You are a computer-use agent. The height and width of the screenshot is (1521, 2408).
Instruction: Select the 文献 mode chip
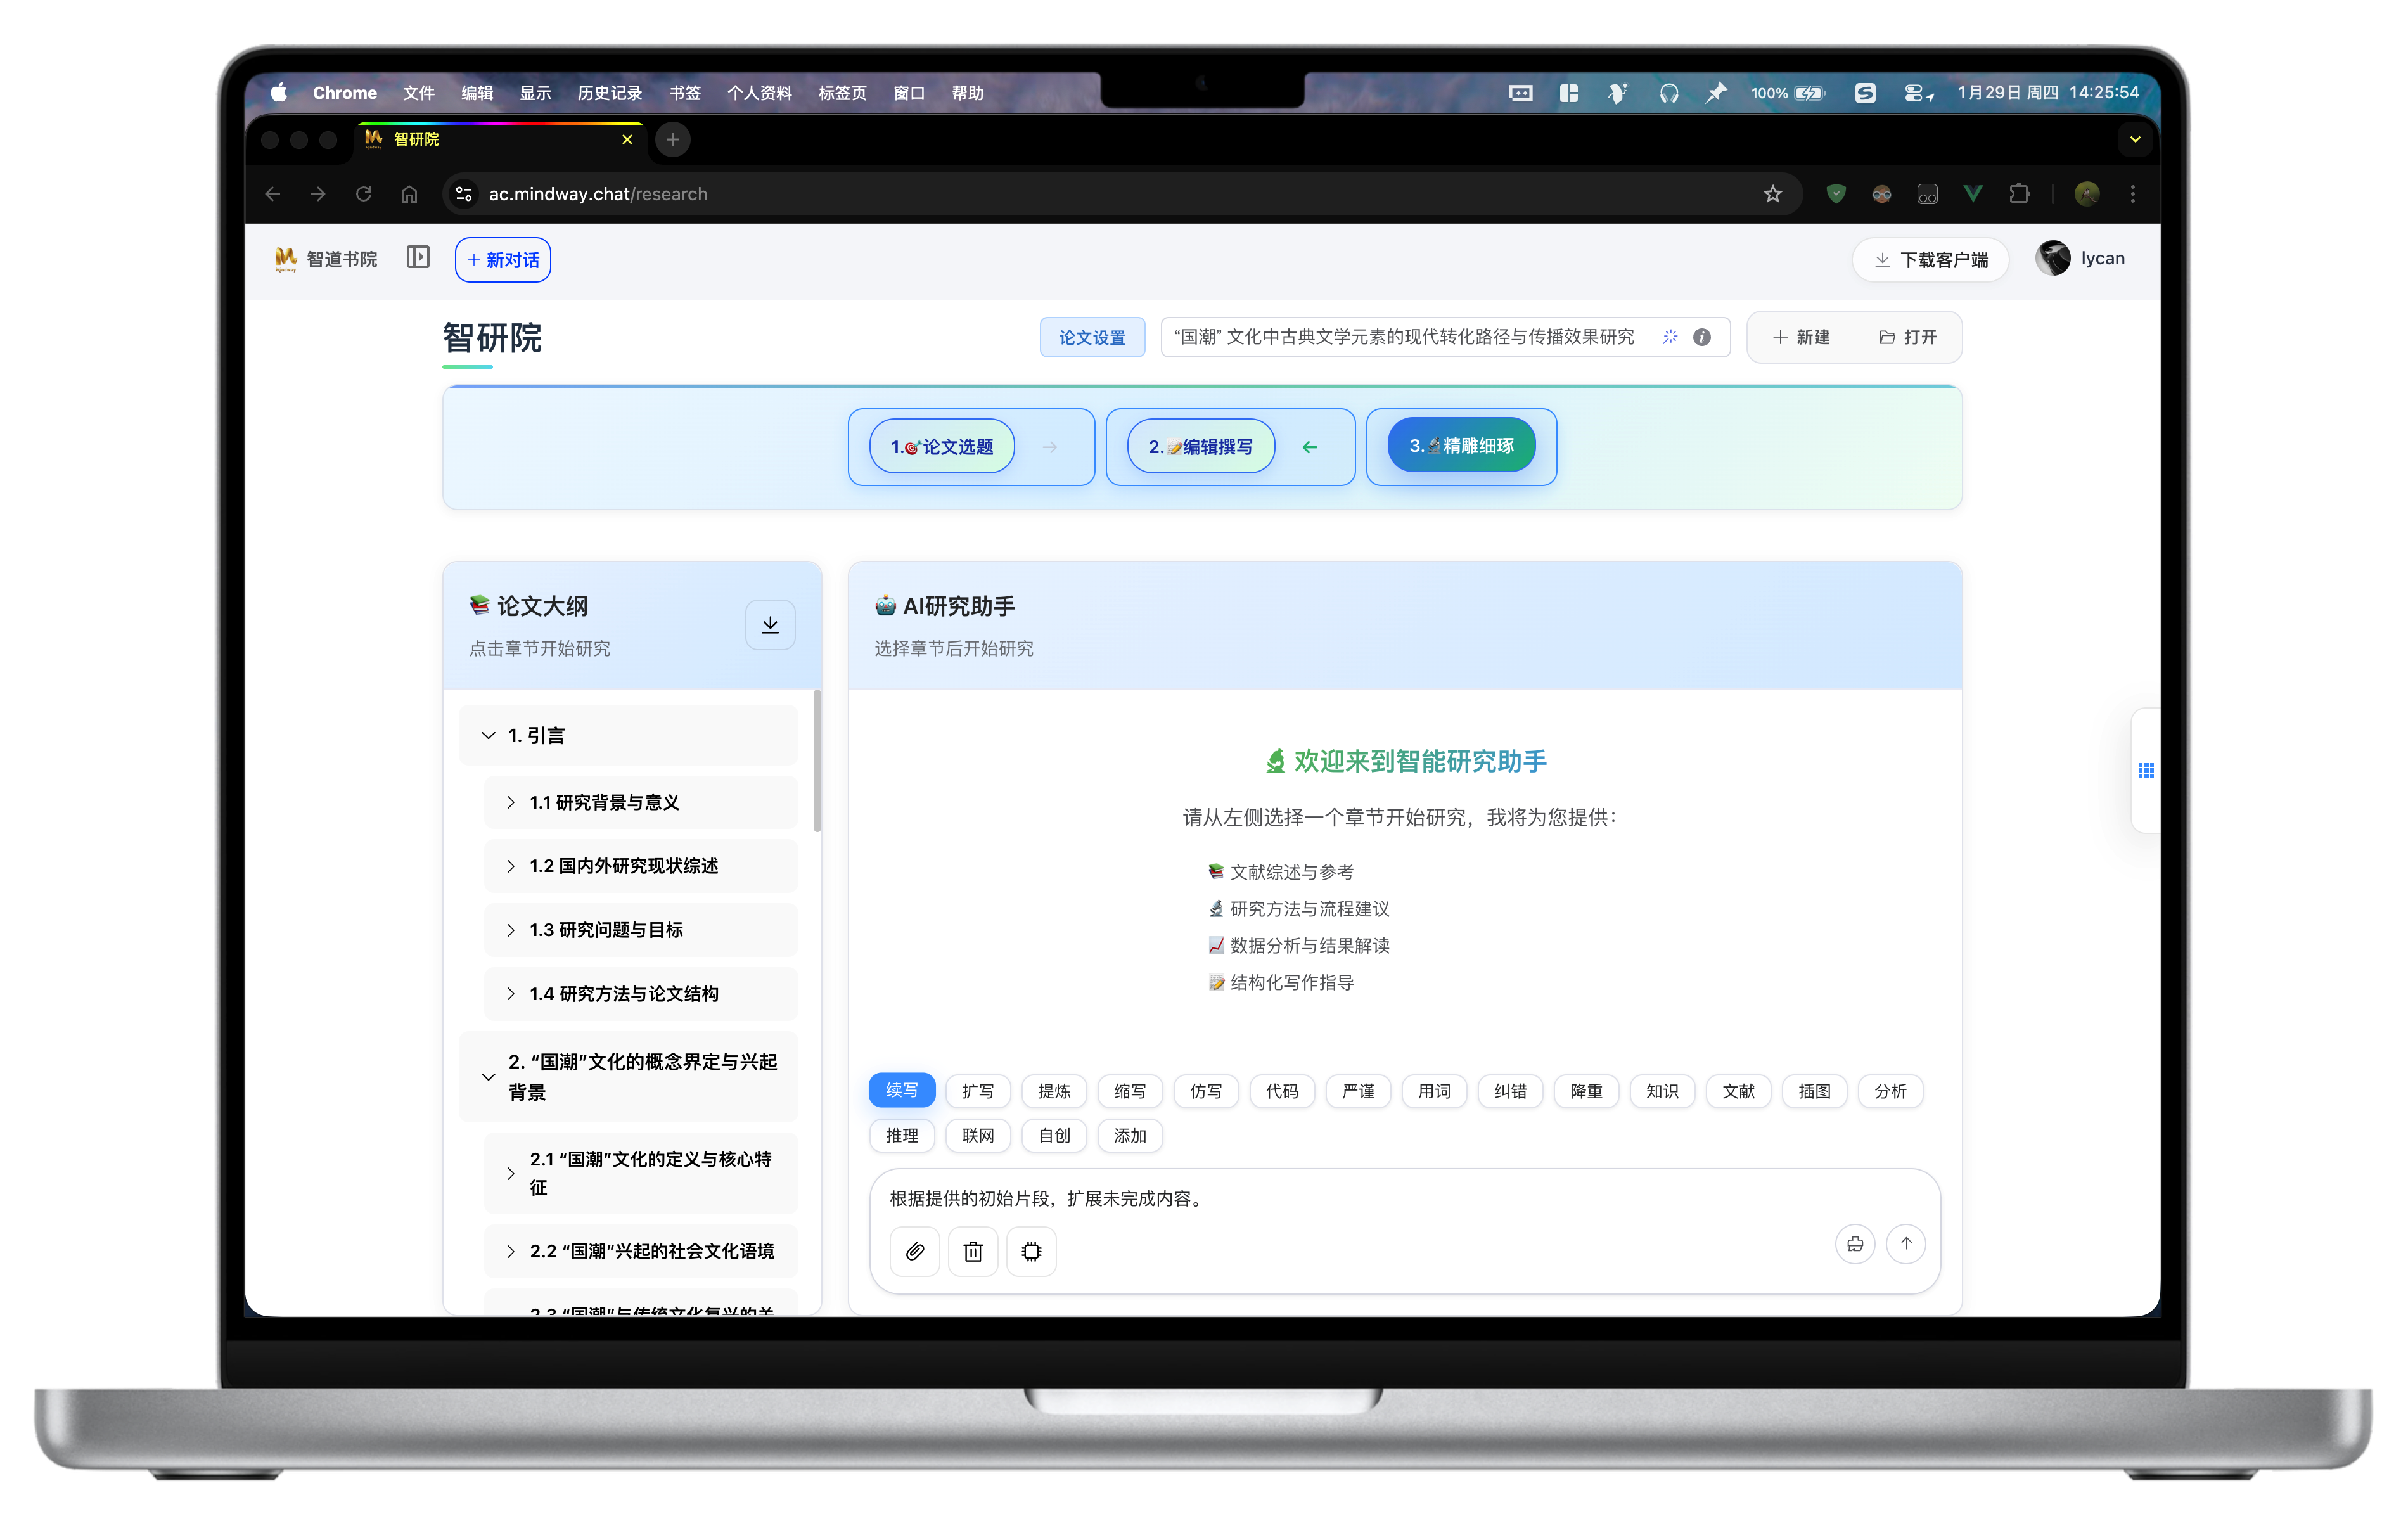[1738, 1090]
